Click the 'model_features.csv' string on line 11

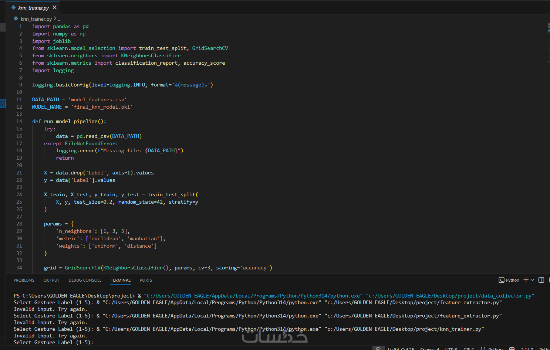97,99
